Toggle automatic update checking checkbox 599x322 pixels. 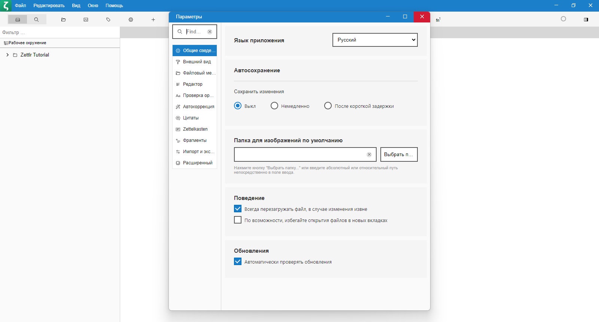click(238, 261)
